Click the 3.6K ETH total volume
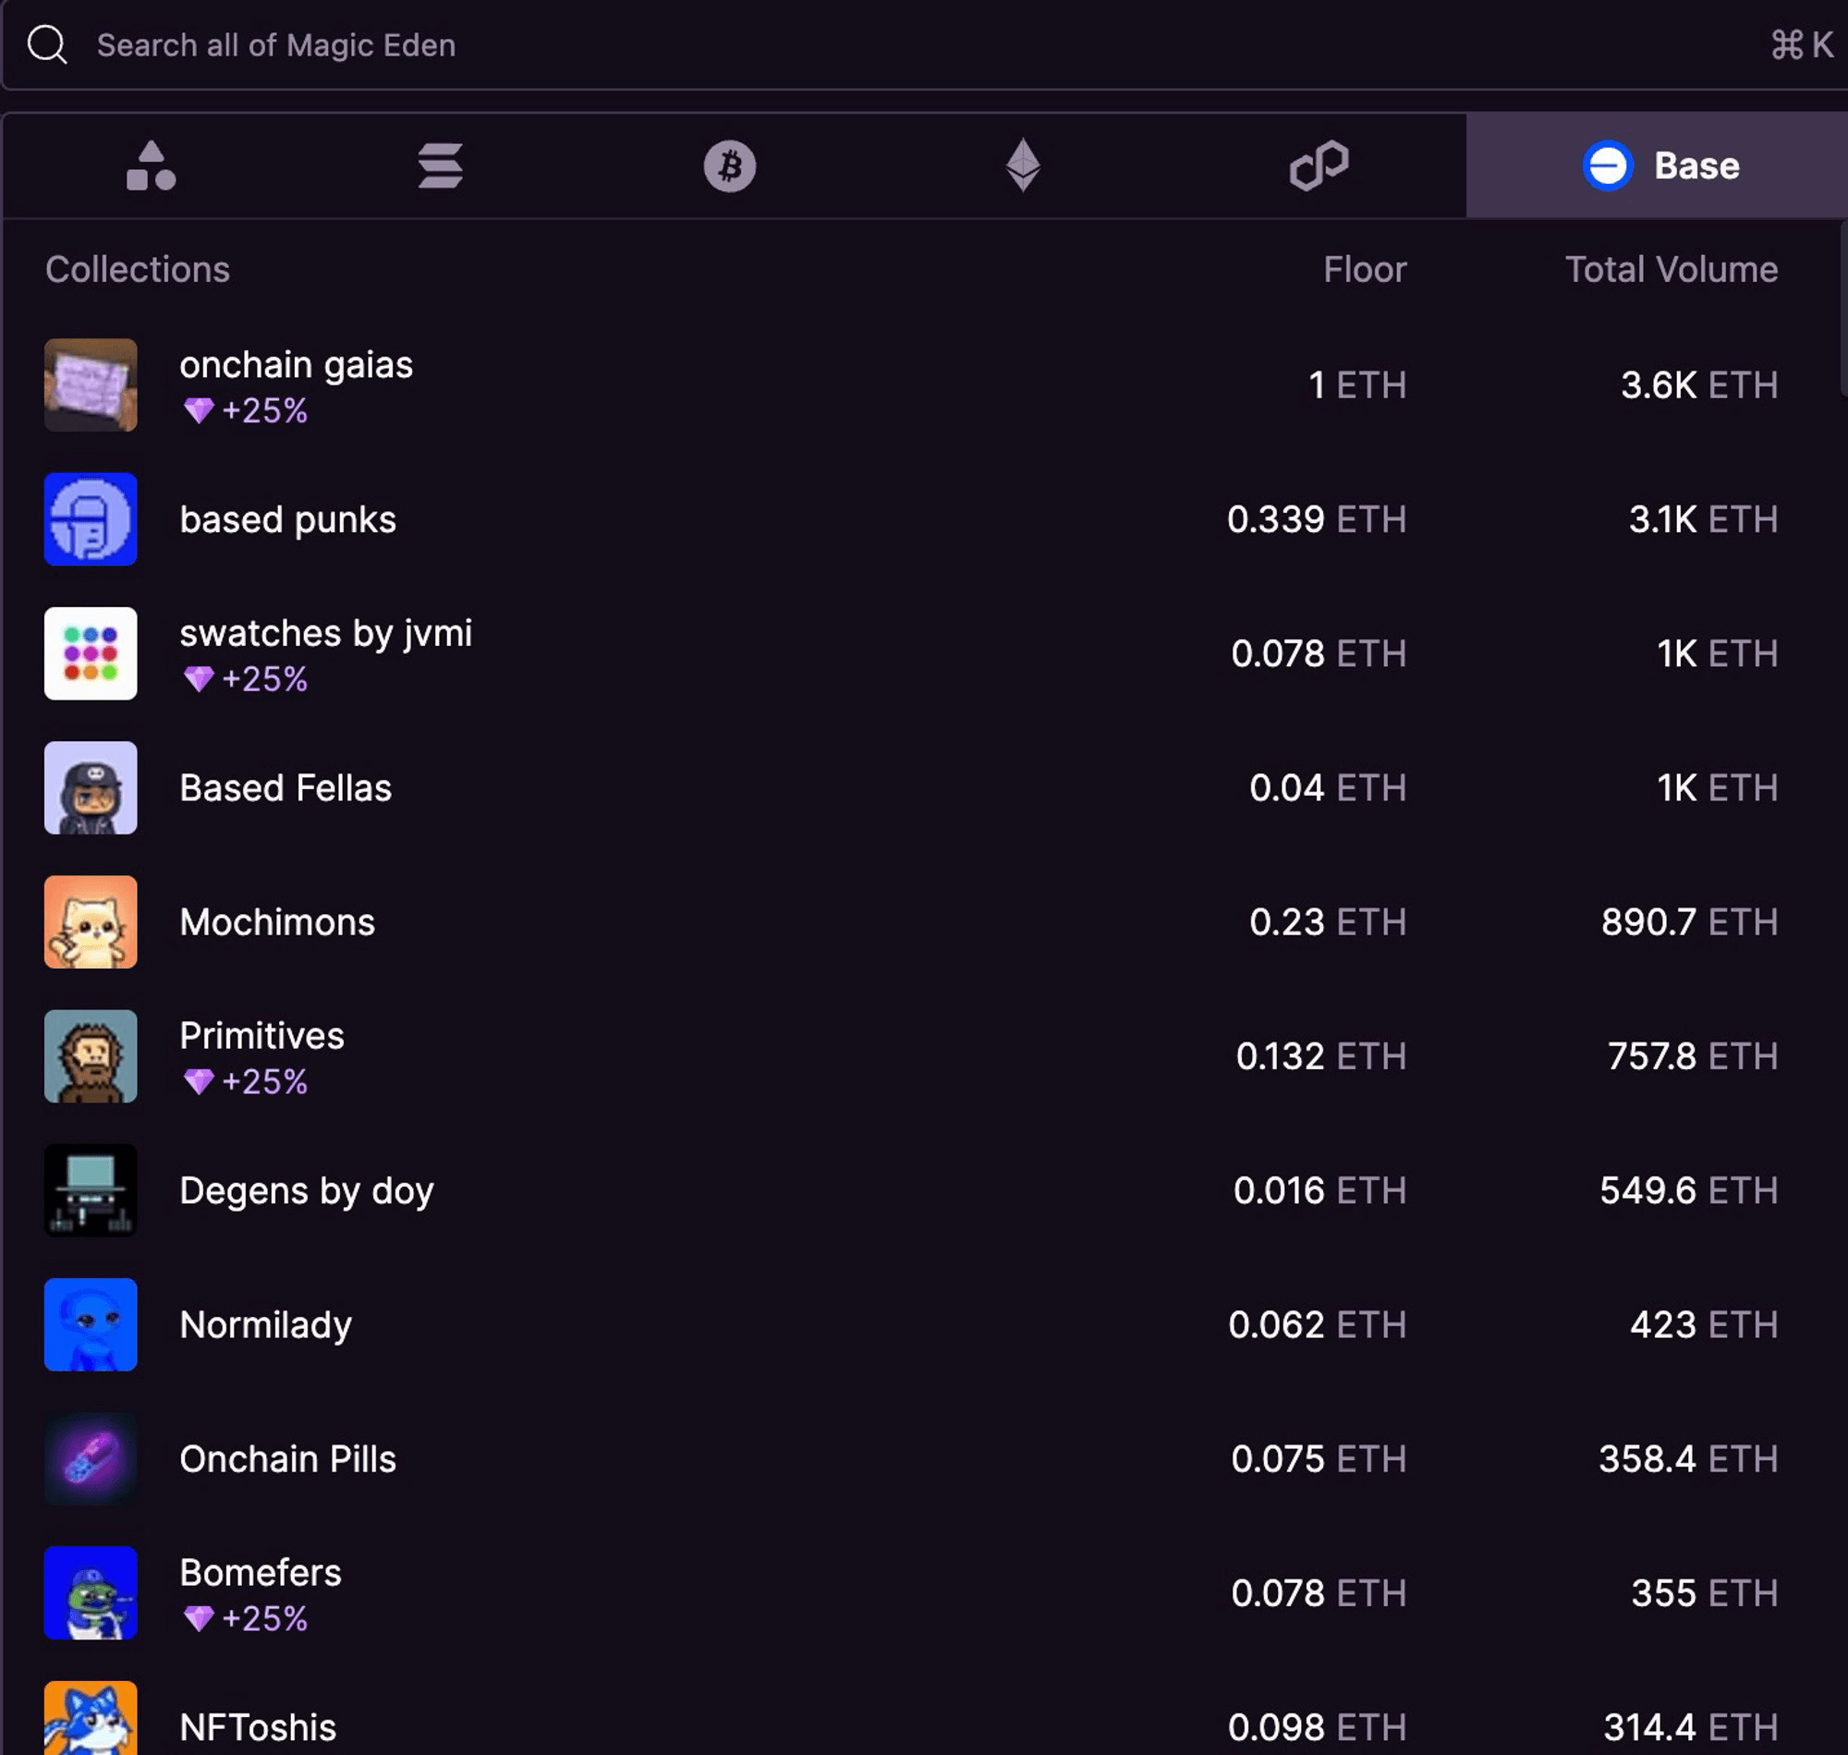Image resolution: width=1848 pixels, height=1755 pixels. [x=1699, y=385]
